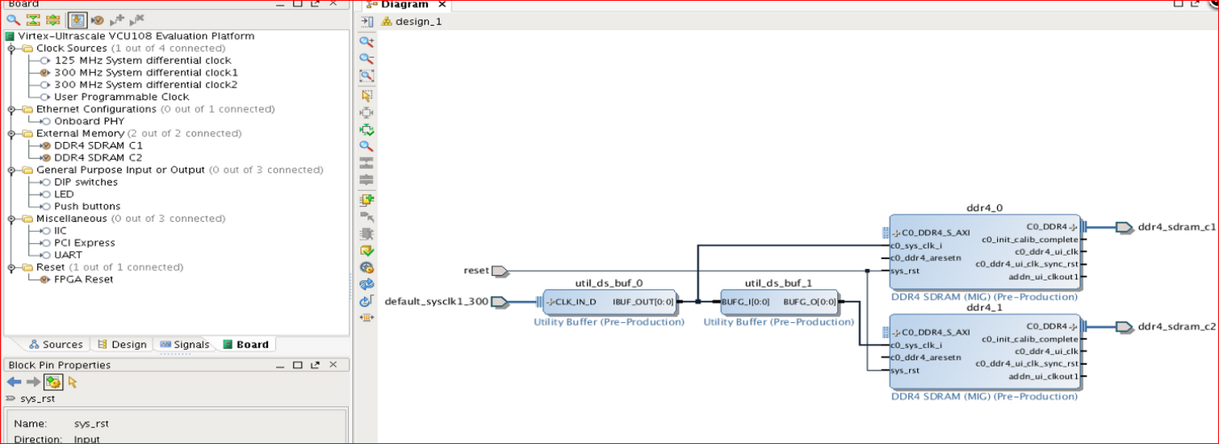Click the search icon in Board panel toolbar
This screenshot has width=1219, height=444.
tap(13, 19)
